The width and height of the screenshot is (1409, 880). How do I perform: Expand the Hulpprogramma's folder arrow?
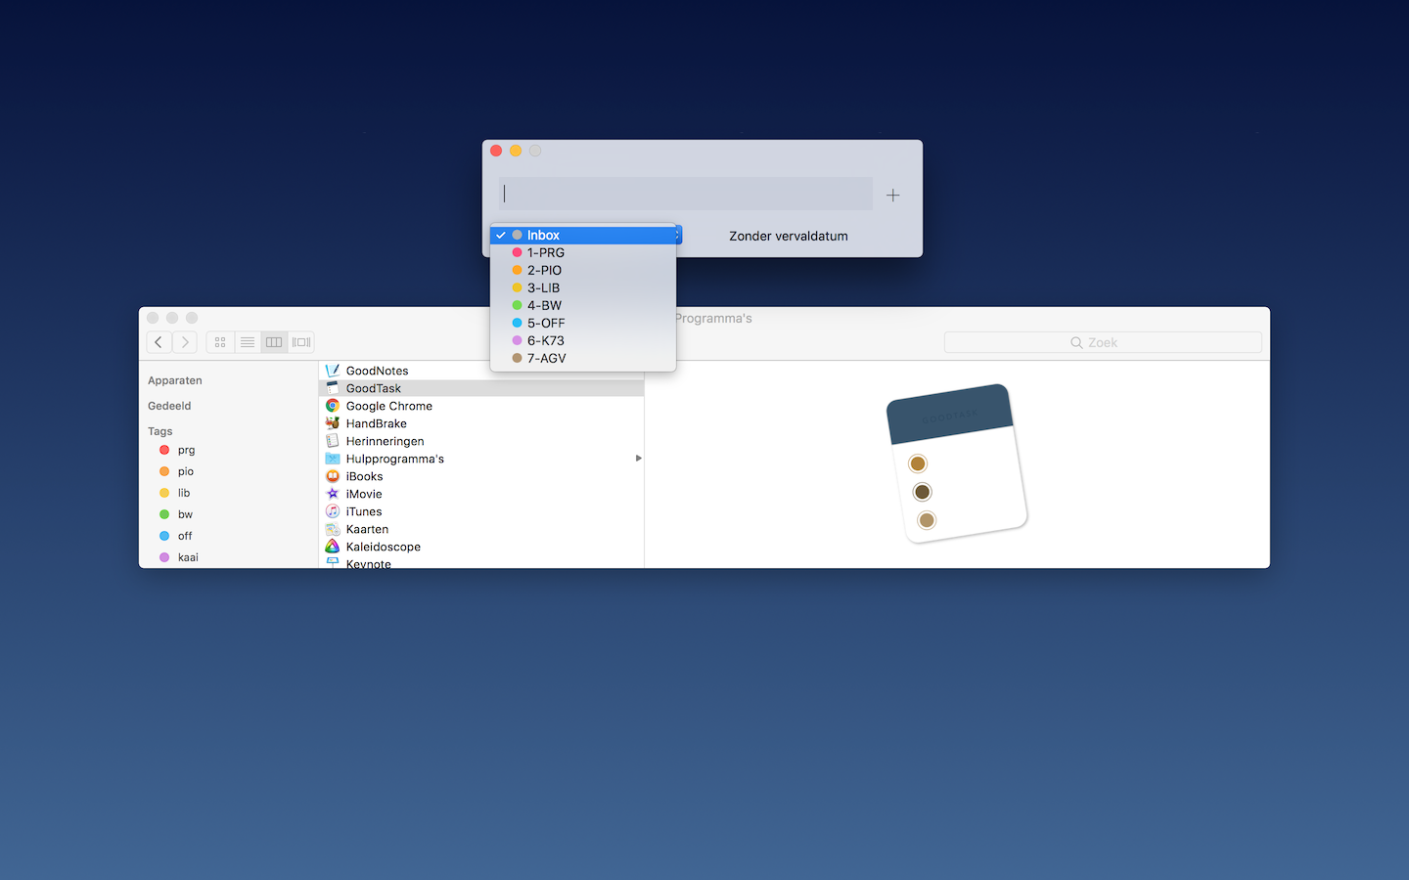click(x=639, y=459)
